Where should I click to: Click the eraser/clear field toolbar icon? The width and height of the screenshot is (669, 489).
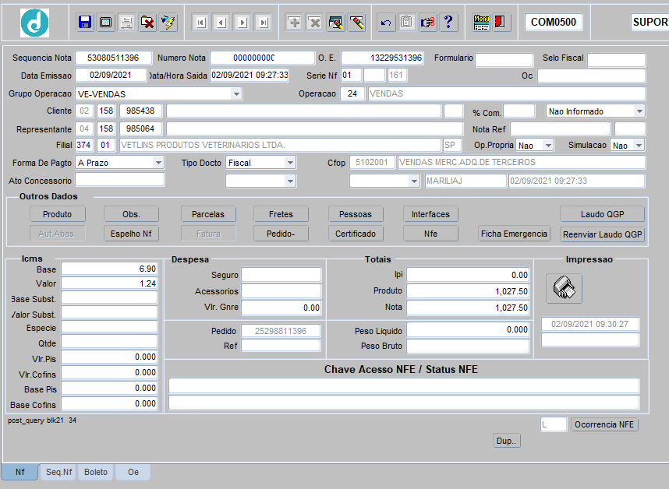coord(356,22)
